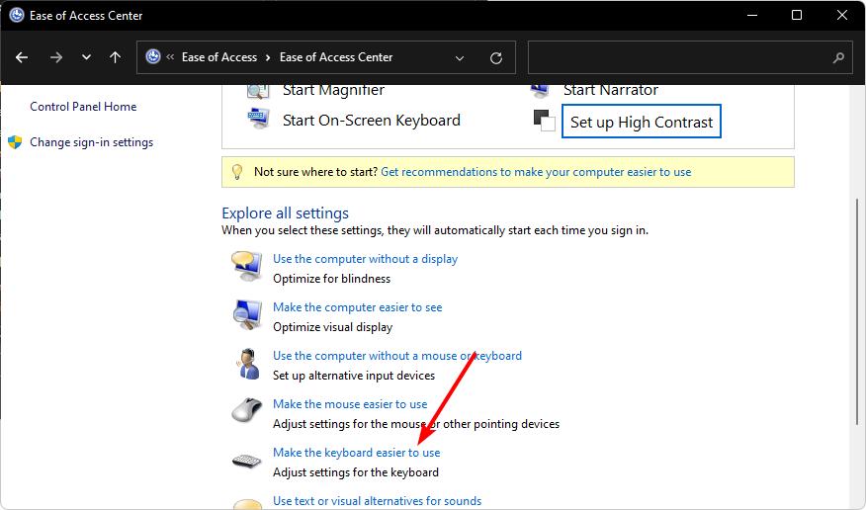Screen dimensions: 866x510
Task: Go up one level with up arrow
Action: (115, 57)
